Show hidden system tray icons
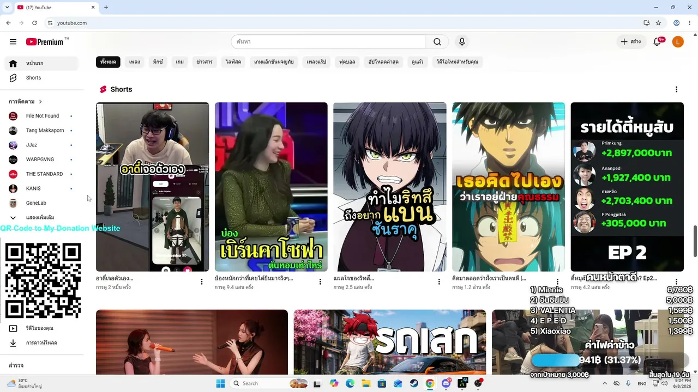This screenshot has height=392, width=698. 604,383
